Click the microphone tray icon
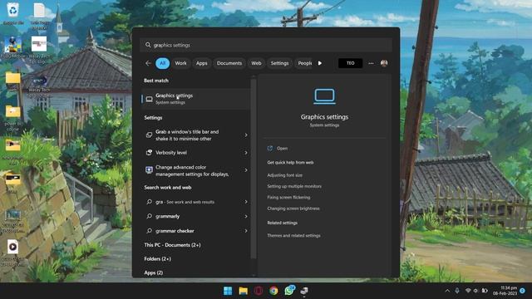 (x=457, y=291)
